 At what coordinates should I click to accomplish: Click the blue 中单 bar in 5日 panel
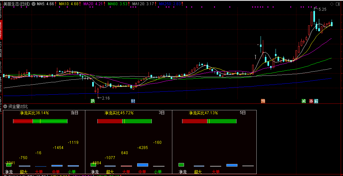click(x=232, y=165)
